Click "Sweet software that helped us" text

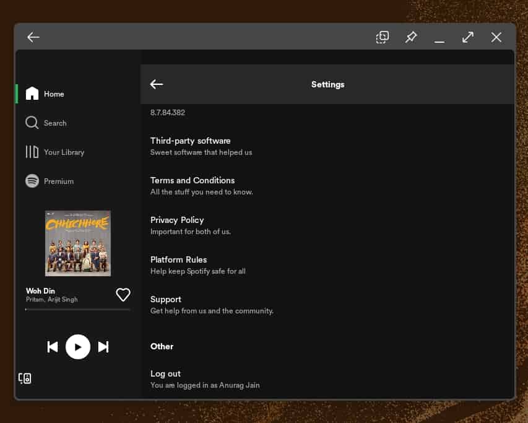tap(201, 152)
